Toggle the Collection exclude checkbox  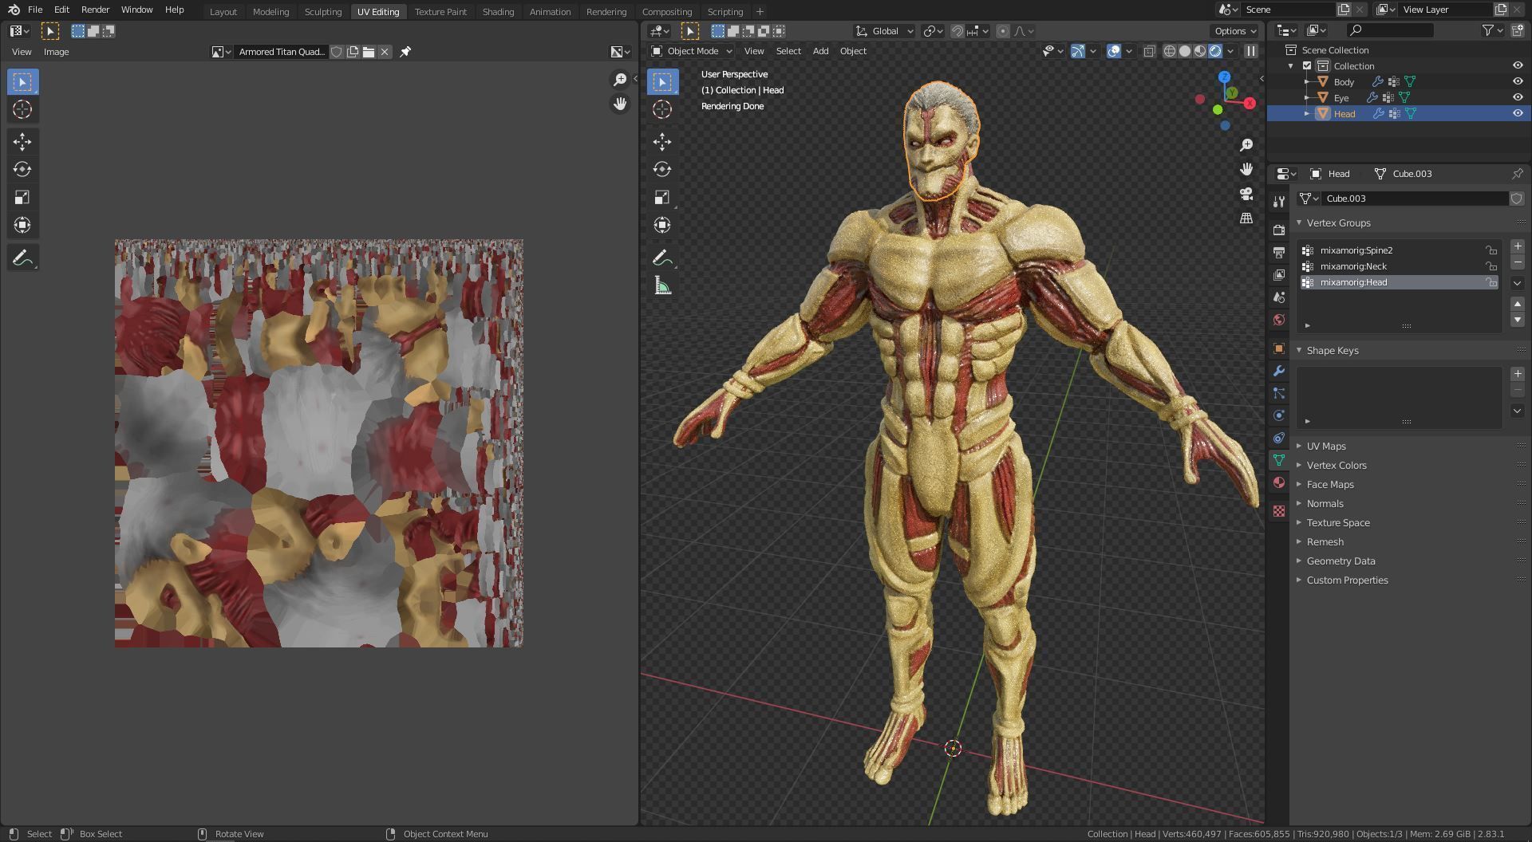coord(1307,66)
